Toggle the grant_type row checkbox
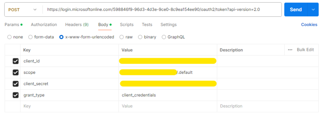Viewport: 322px width, 116px height. [16, 95]
